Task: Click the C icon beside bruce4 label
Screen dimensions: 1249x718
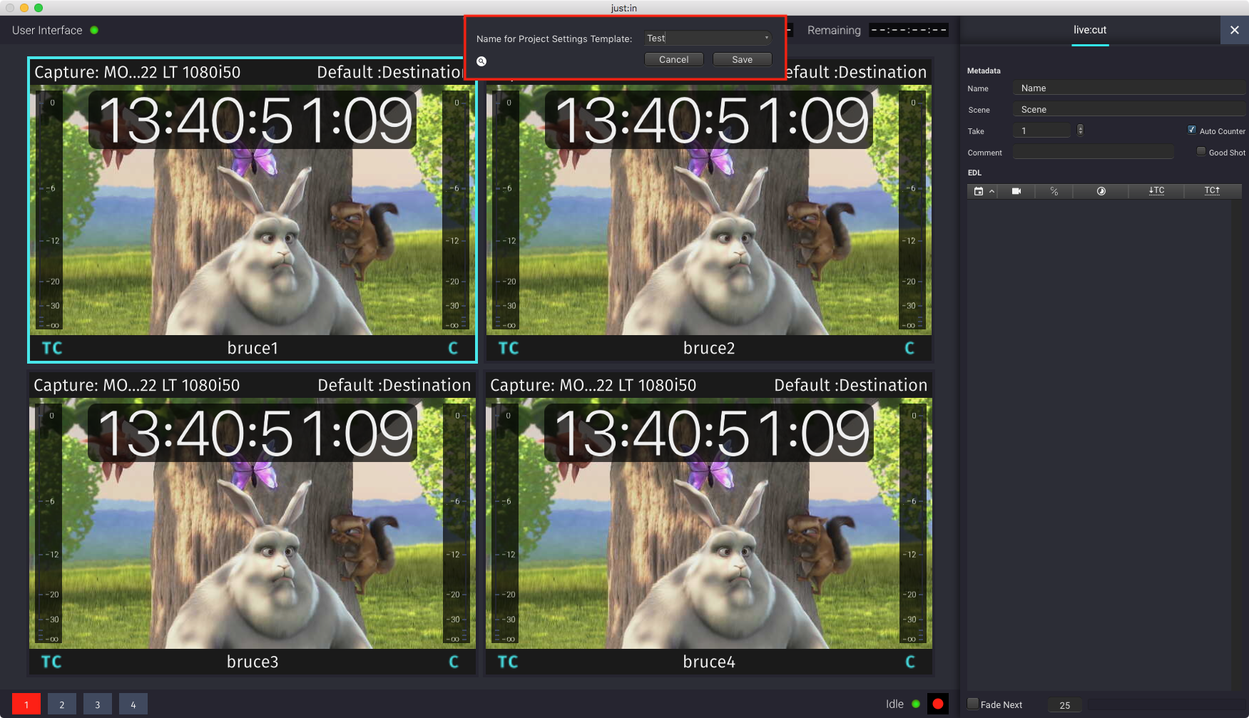Action: 910,662
